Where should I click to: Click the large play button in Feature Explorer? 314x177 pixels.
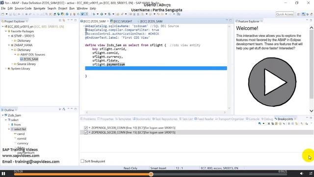[x=272, y=82]
